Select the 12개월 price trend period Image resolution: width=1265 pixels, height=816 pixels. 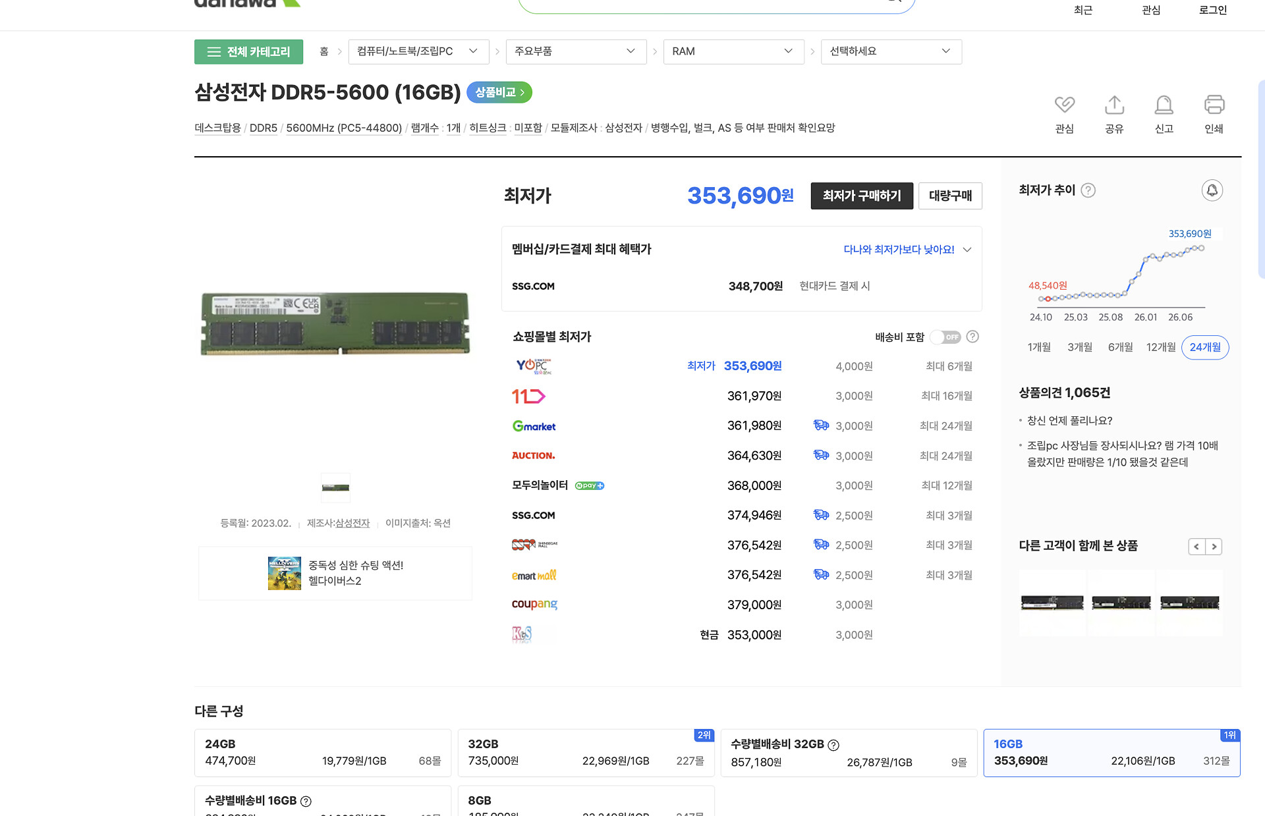1161,347
